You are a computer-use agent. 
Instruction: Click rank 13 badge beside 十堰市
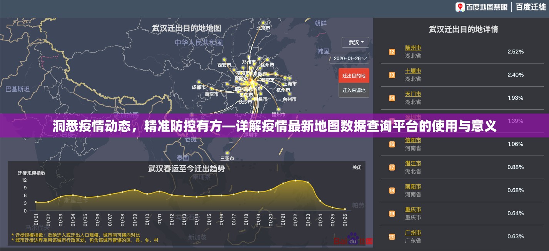pos(392,75)
